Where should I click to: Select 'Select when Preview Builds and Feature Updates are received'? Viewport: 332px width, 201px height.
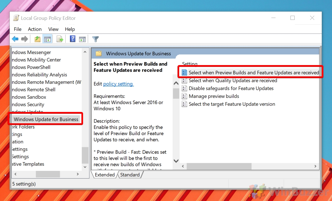254,73
